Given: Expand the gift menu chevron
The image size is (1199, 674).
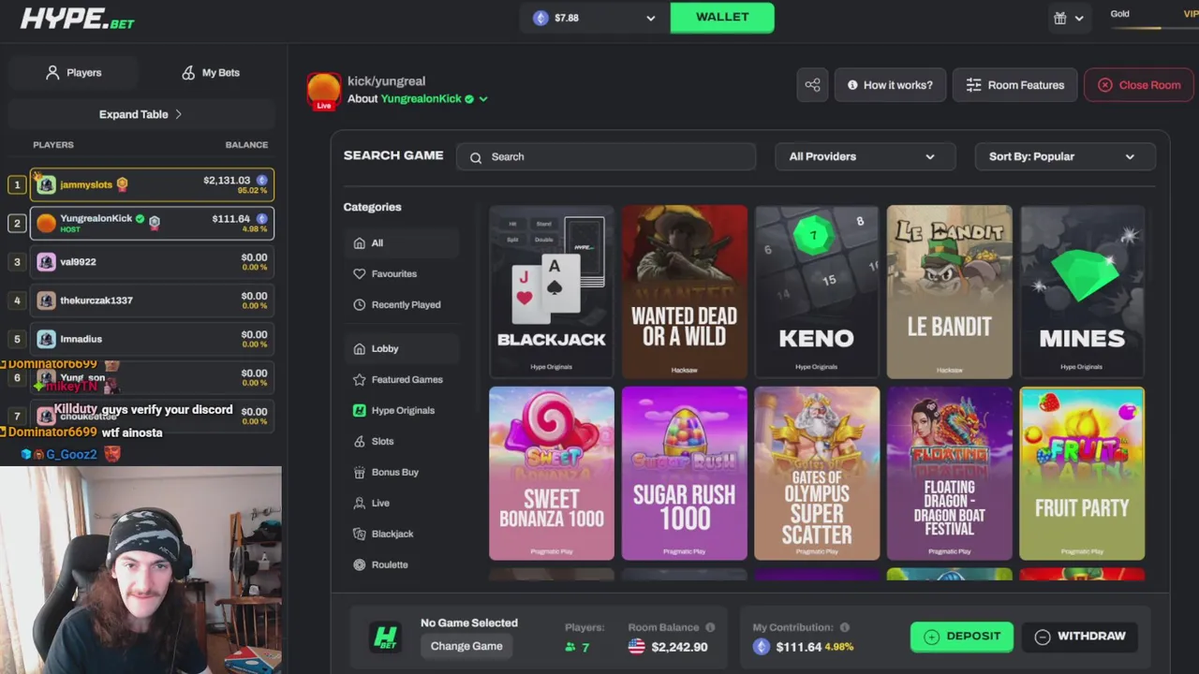Looking at the screenshot, I should tap(1079, 19).
